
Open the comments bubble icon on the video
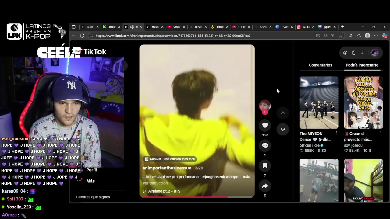[265, 145]
